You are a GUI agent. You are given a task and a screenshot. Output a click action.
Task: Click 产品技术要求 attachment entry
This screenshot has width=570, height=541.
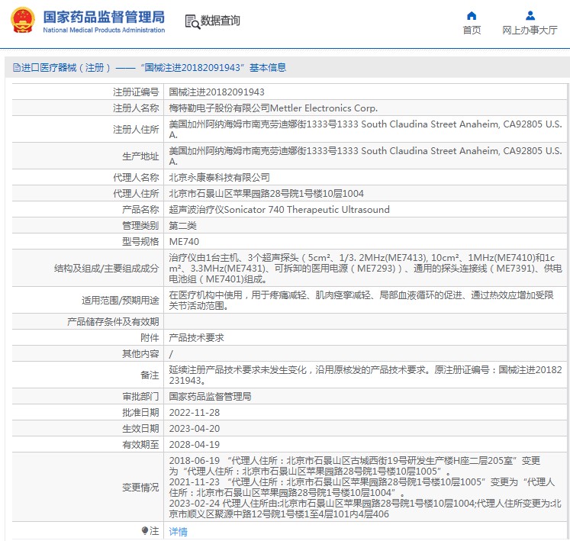(x=196, y=338)
